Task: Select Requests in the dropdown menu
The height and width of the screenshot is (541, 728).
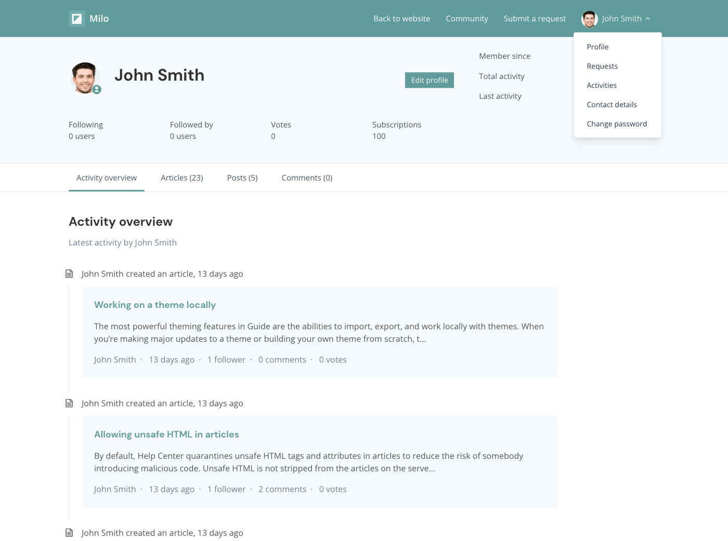Action: [x=602, y=66]
